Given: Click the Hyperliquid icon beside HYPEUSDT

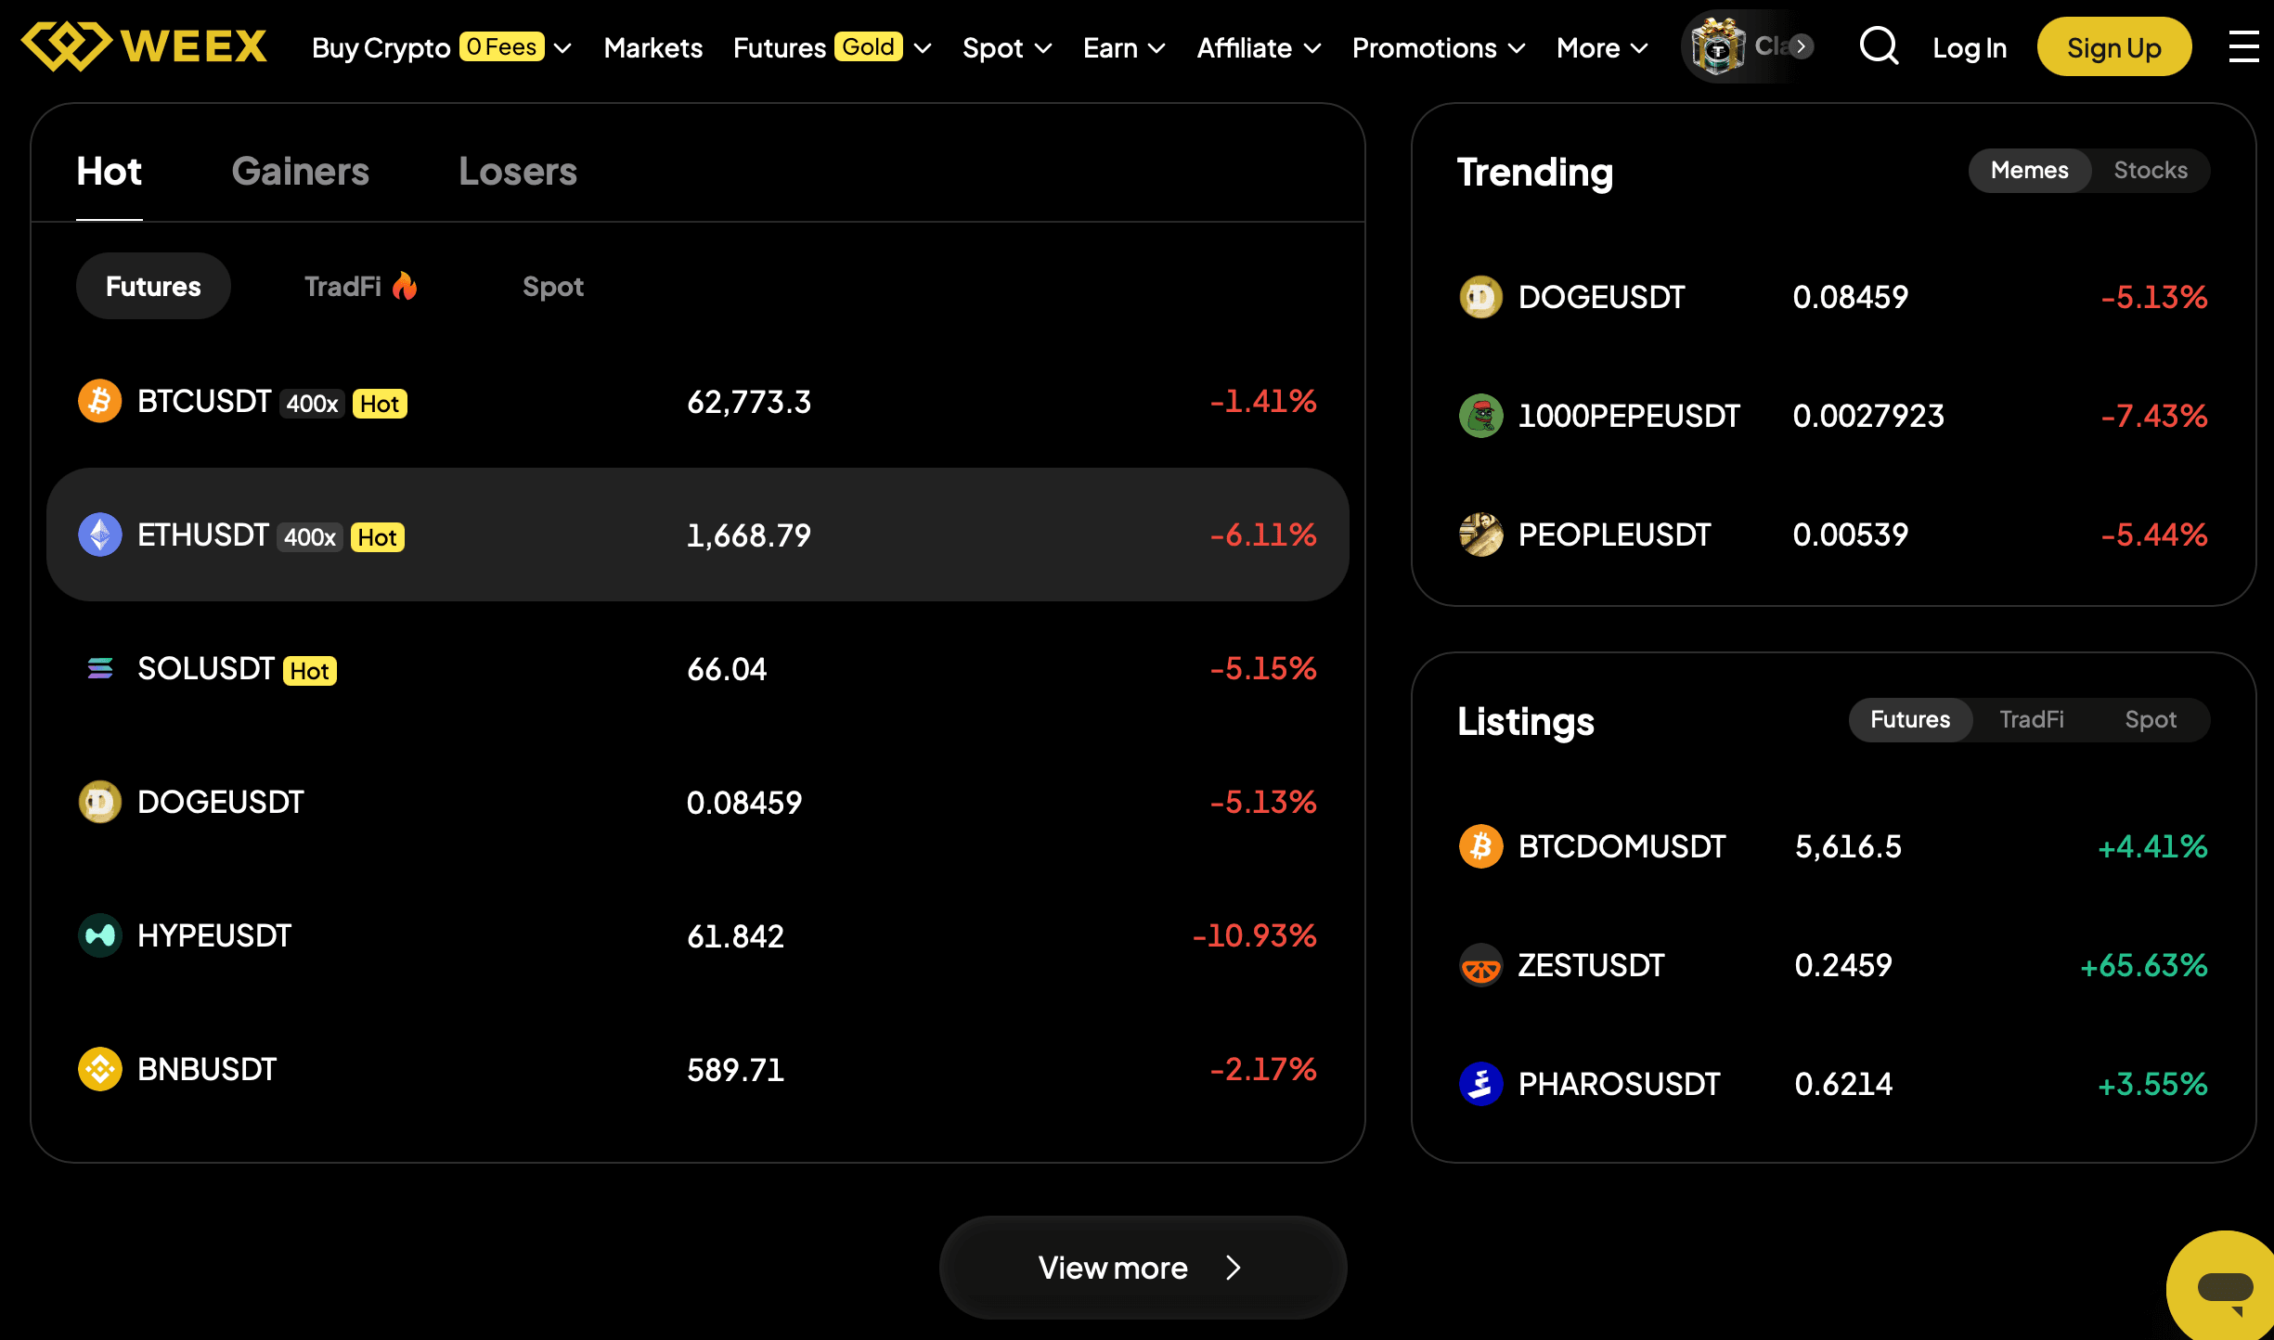Looking at the screenshot, I should 100,935.
